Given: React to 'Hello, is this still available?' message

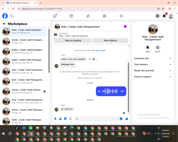Looking at the screenshot, I should tap(90, 59).
